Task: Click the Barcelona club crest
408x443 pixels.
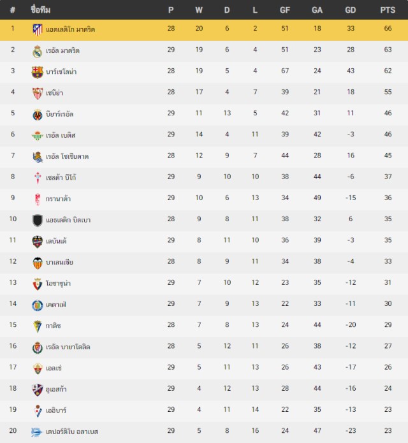Action: [38, 72]
